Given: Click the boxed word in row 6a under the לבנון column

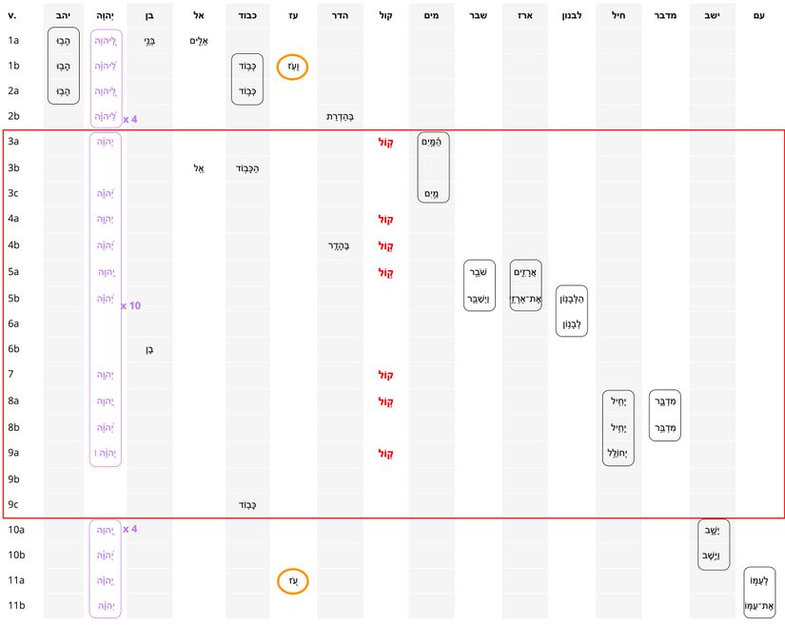Looking at the screenshot, I should click(x=571, y=323).
